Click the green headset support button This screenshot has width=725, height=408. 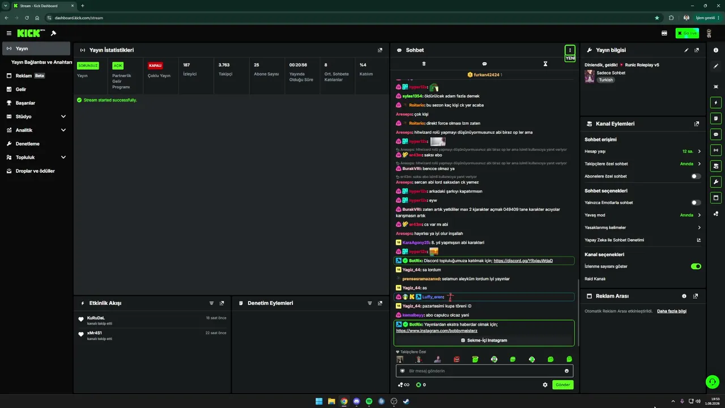tap(713, 381)
